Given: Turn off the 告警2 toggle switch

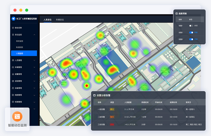Looking at the screenshot, I should coord(191,32).
